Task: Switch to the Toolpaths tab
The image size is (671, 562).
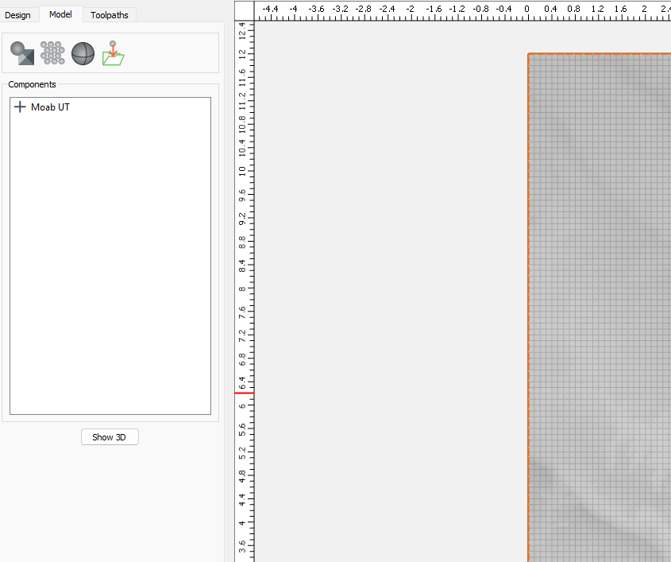Action: [x=110, y=15]
